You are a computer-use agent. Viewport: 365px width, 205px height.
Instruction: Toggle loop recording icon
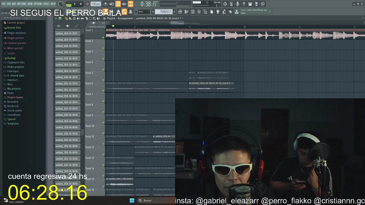[x=130, y=4]
